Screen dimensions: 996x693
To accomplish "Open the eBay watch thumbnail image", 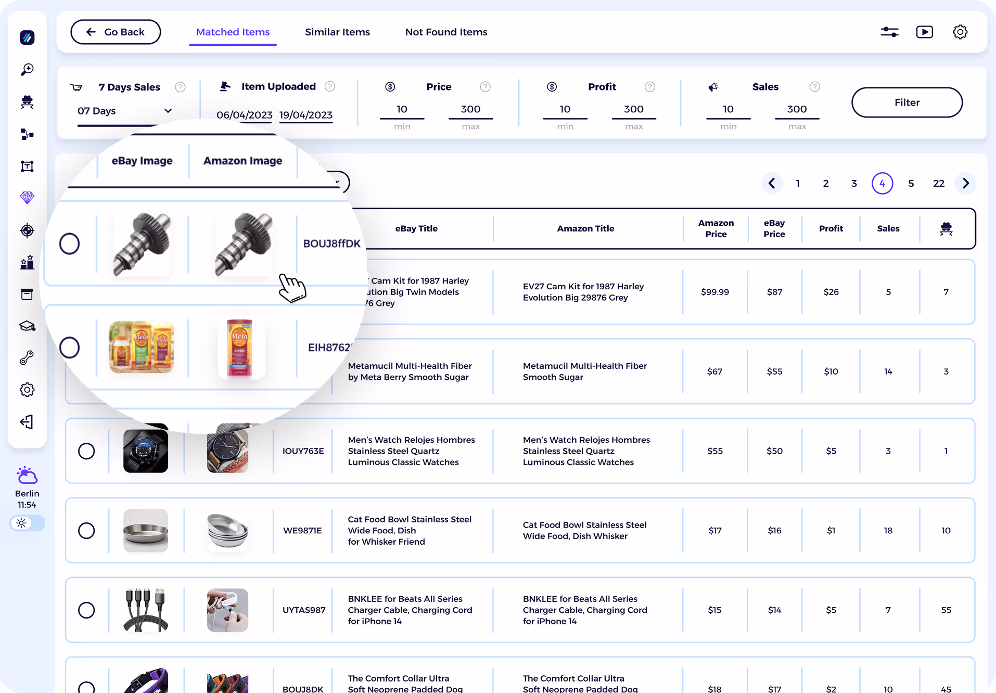I will pos(146,451).
